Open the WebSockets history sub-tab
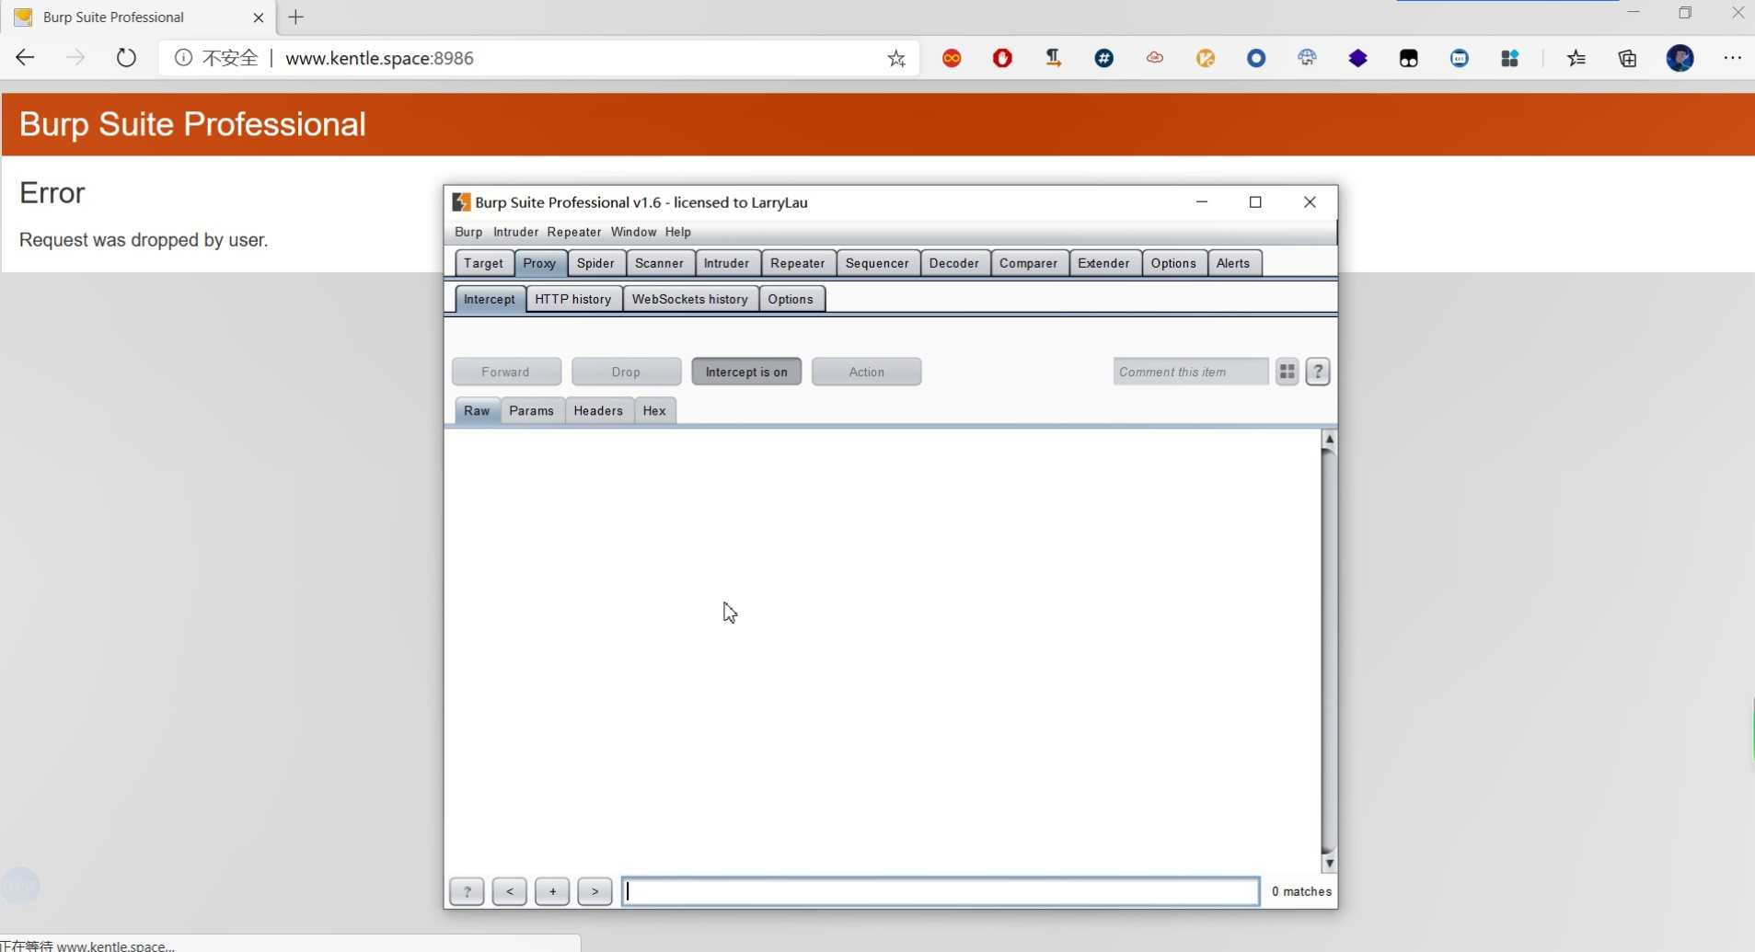 click(689, 299)
